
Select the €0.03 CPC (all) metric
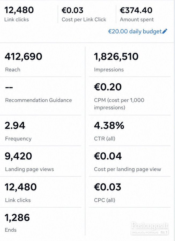(130, 192)
